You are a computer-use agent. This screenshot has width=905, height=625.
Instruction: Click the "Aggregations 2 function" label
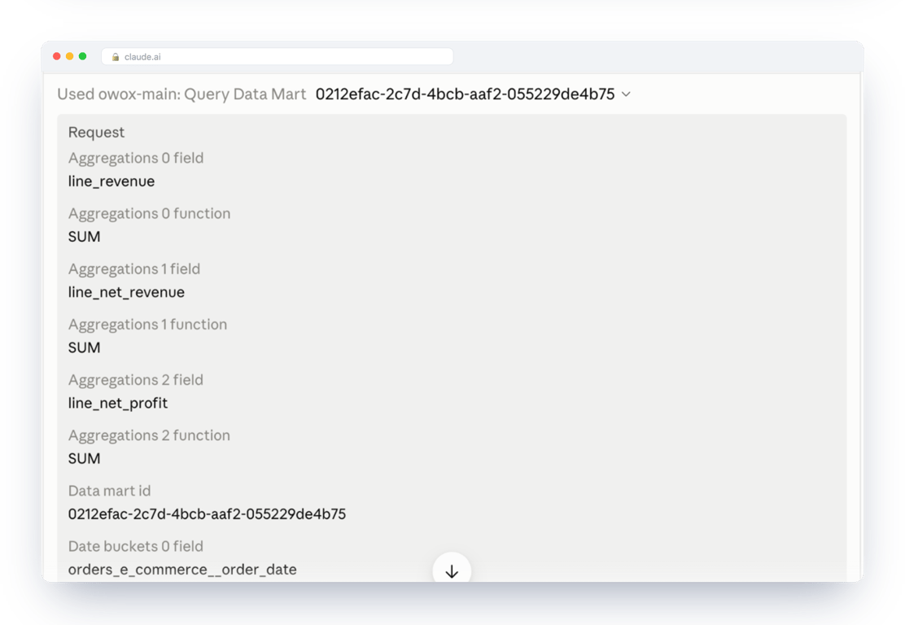(149, 435)
